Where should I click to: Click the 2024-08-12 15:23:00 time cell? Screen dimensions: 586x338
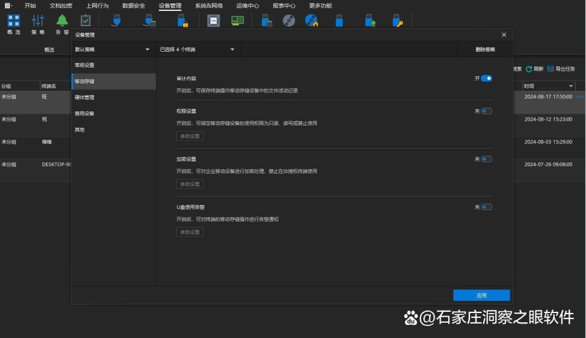coord(548,119)
